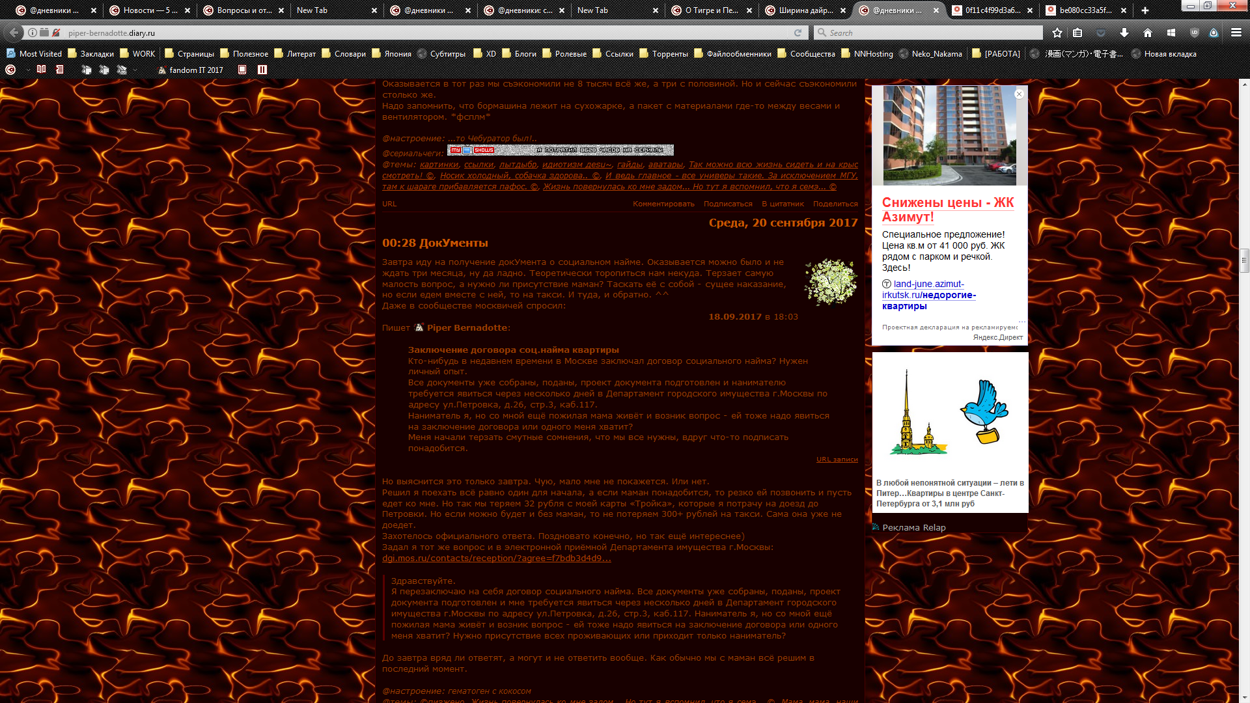Go to the browser home page

click(1148, 33)
